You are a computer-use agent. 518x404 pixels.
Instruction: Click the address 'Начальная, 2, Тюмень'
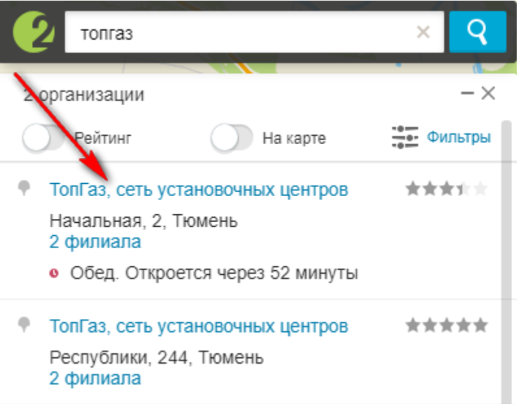143,221
